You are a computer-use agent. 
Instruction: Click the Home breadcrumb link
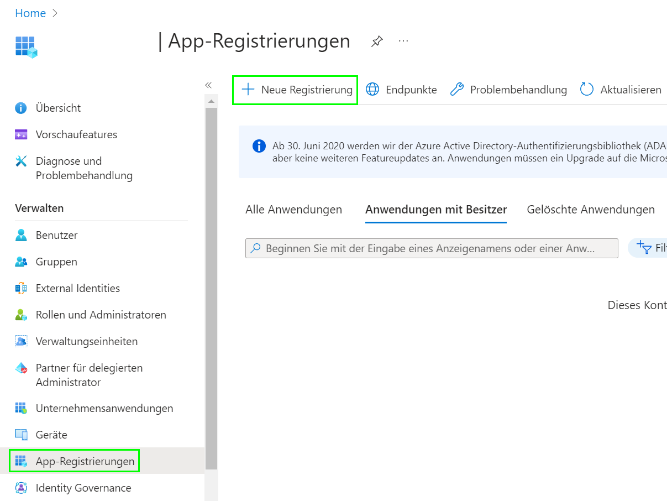pos(30,13)
